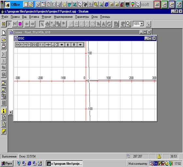Stop simulation with the magenta square button
This screenshot has width=183, height=167.
(20, 24)
